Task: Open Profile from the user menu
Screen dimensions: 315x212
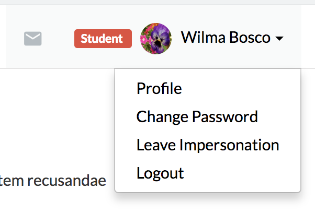Action: (x=159, y=89)
